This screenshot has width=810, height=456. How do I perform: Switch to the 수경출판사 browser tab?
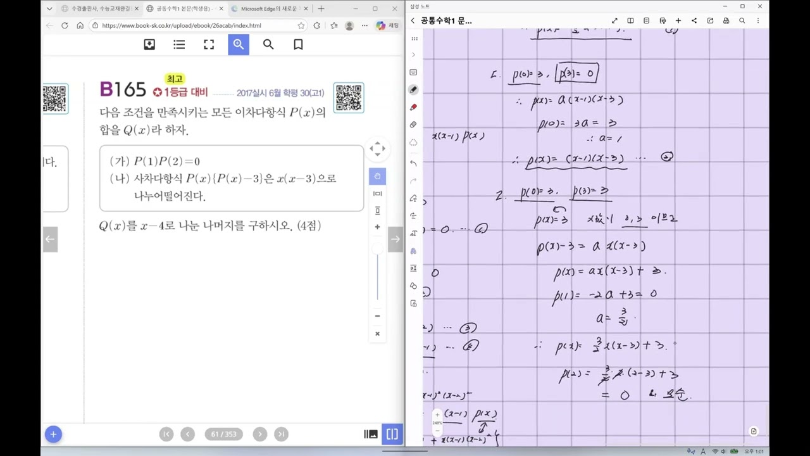(100, 9)
